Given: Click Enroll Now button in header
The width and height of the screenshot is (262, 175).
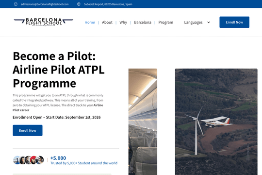Looking at the screenshot, I should [x=234, y=22].
